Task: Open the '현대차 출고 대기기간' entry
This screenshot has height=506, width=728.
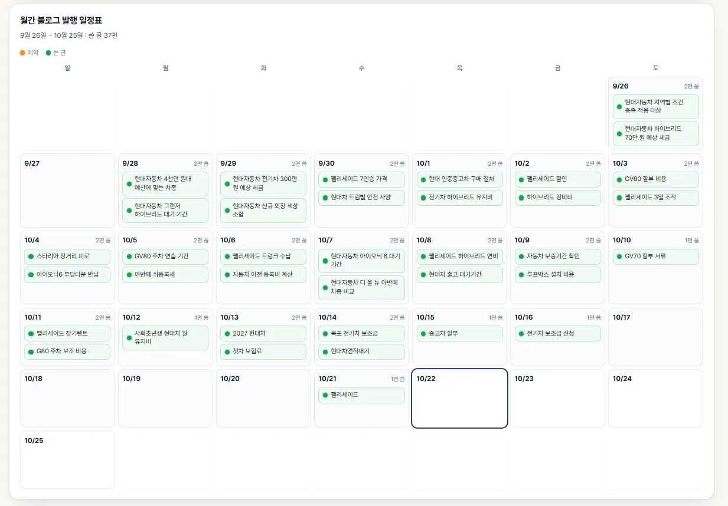Action: point(459,275)
